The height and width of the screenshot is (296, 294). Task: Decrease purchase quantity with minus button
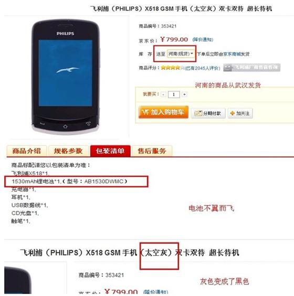pyautogui.click(x=163, y=94)
